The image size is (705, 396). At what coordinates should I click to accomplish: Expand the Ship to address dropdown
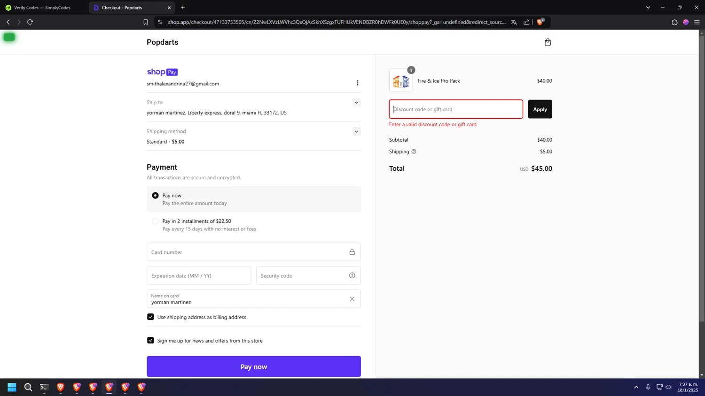(356, 102)
